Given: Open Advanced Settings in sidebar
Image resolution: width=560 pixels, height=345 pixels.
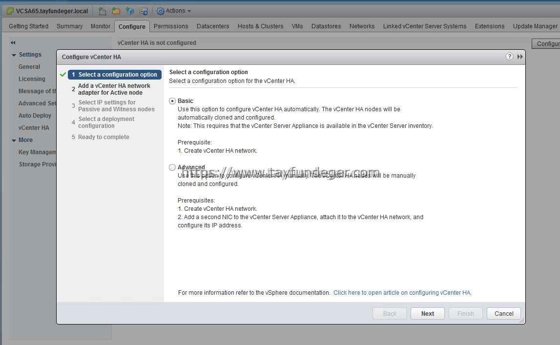Looking at the screenshot, I should pos(37,103).
